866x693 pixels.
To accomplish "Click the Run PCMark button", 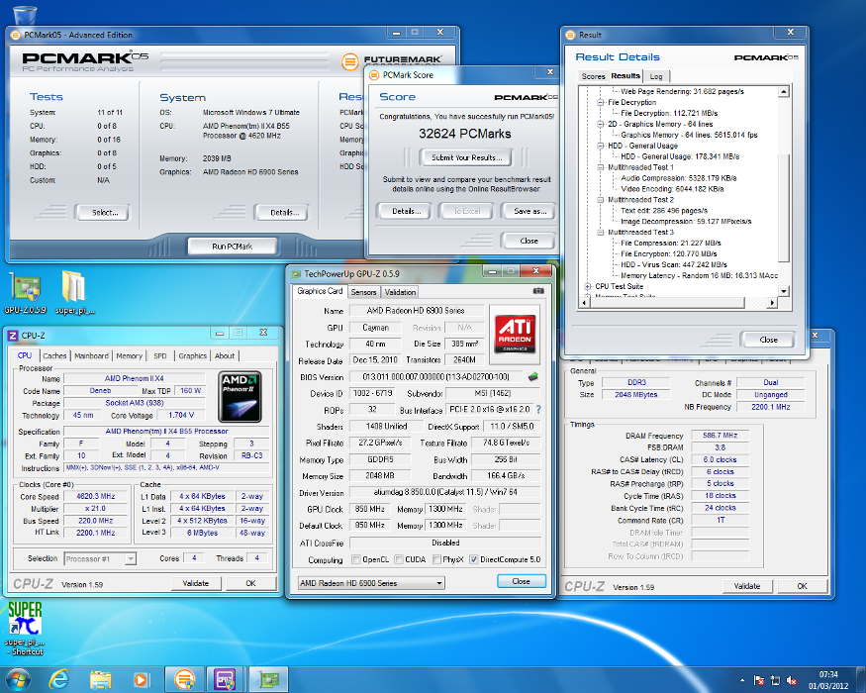I will click(232, 247).
